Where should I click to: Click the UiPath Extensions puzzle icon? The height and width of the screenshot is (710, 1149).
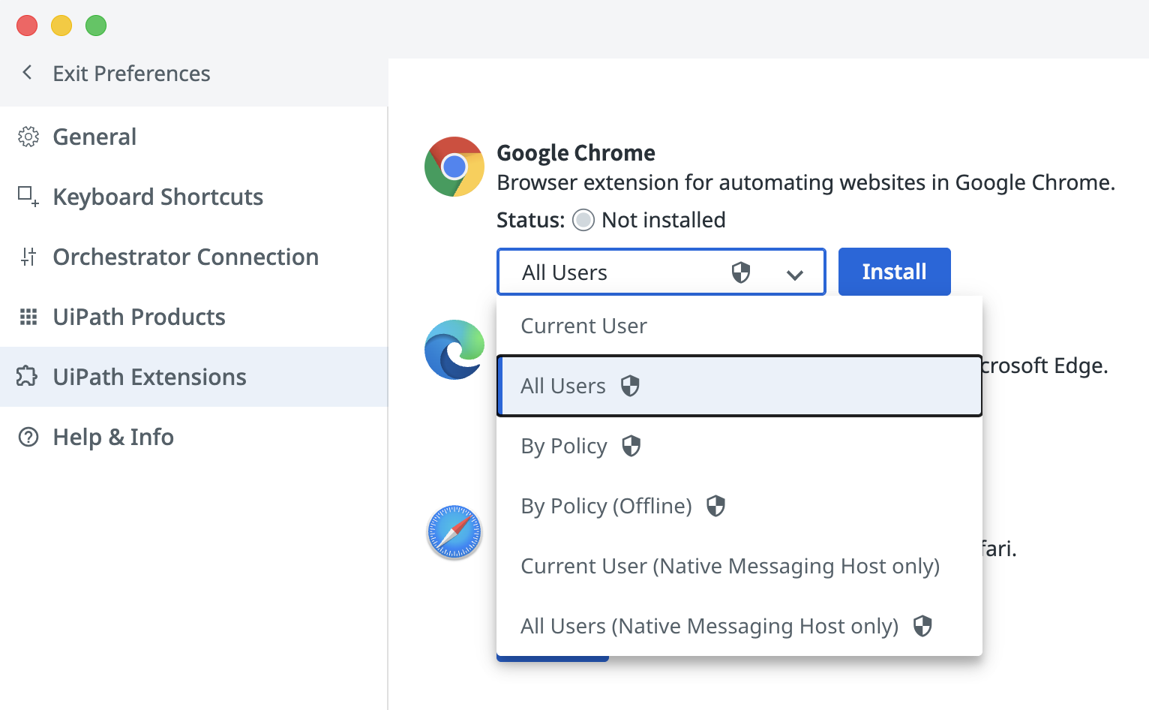27,376
